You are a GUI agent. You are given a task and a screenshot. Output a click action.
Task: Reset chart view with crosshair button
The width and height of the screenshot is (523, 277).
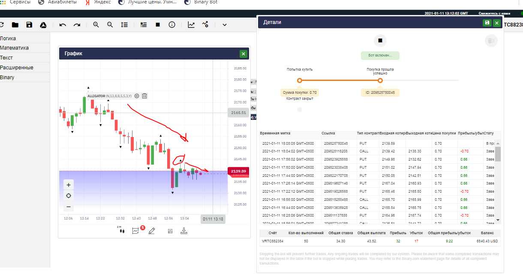click(68, 196)
